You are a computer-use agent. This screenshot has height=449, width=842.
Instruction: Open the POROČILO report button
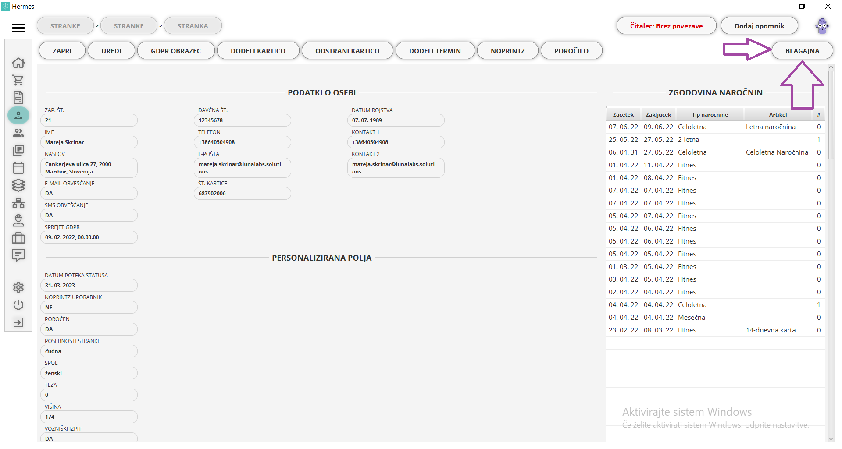(x=571, y=51)
